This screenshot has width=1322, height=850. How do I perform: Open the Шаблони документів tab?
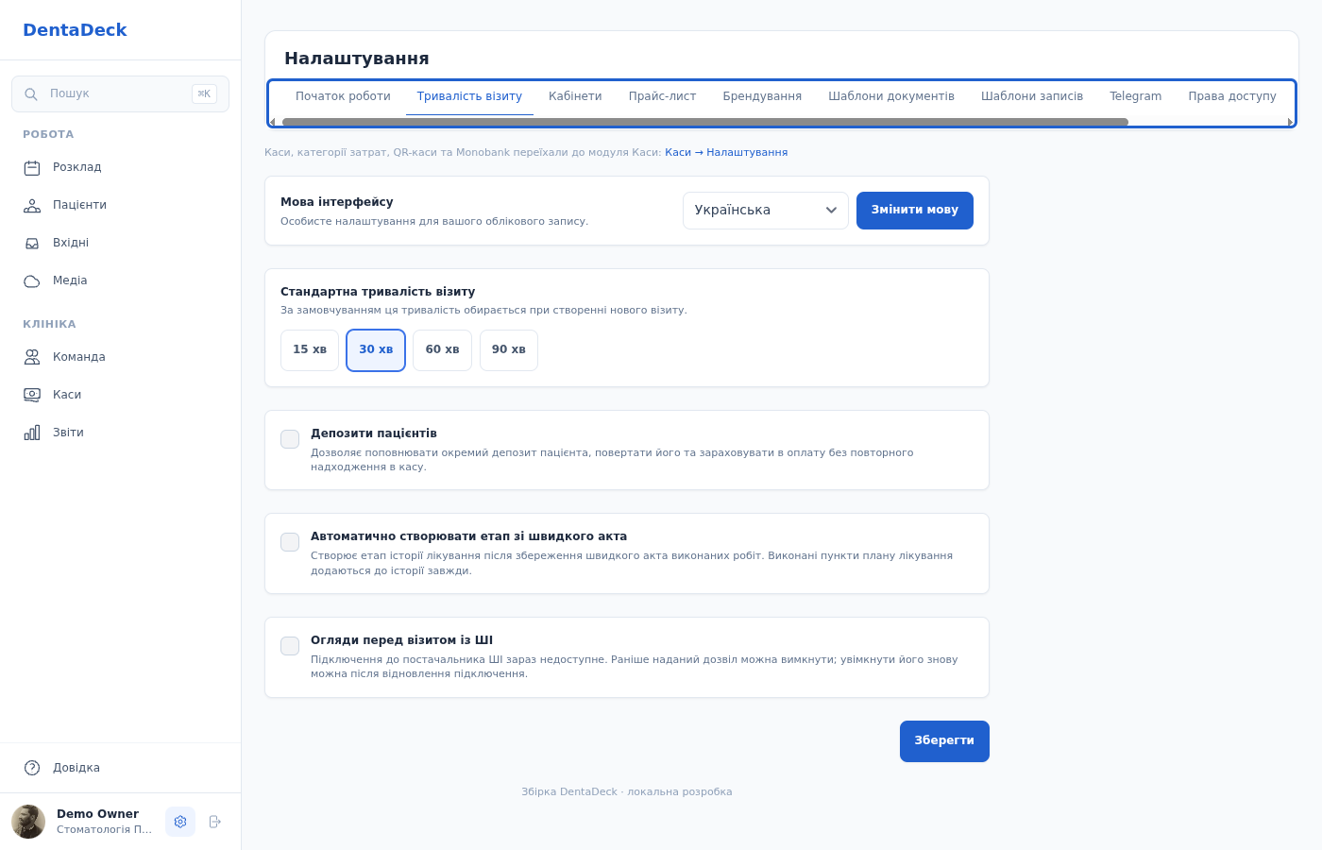pyautogui.click(x=891, y=96)
